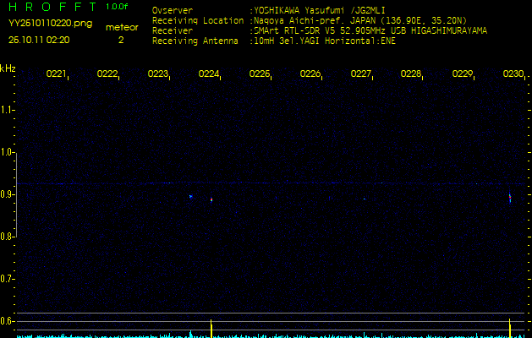Click the Receiver label

click(x=173, y=31)
